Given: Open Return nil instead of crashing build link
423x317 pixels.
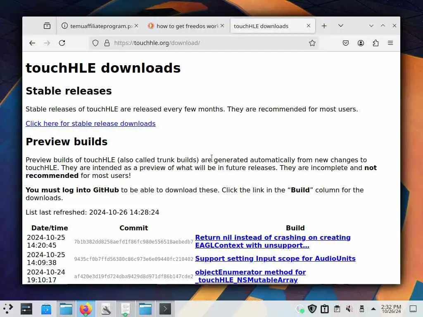Looking at the screenshot, I should (273, 241).
